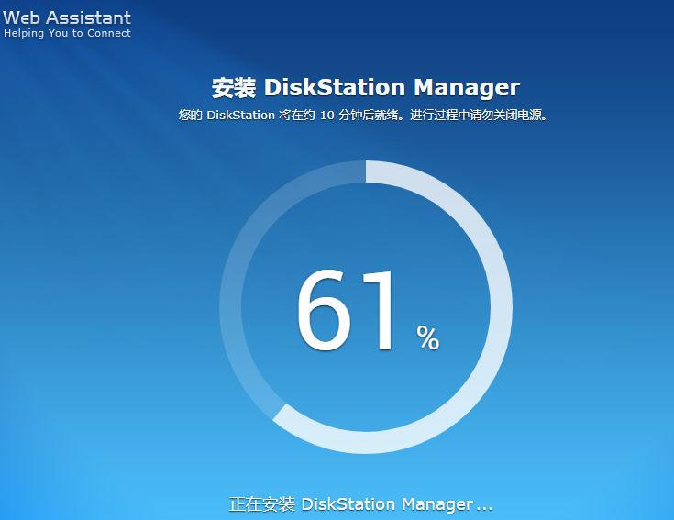The width and height of the screenshot is (674, 520).
Task: Click the 10-minute wait notice text
Action: pos(364,116)
